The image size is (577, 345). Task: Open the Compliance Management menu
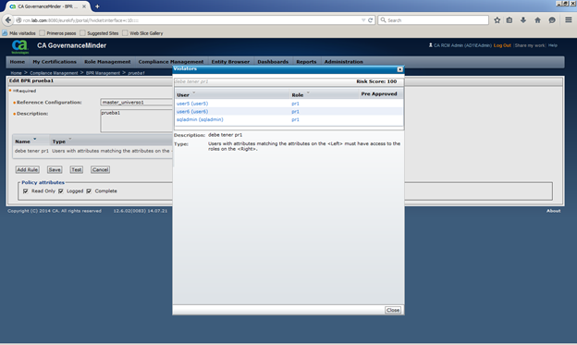(171, 62)
